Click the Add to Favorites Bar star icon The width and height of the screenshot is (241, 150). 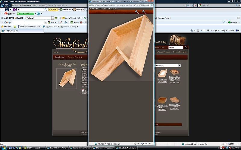(15, 26)
